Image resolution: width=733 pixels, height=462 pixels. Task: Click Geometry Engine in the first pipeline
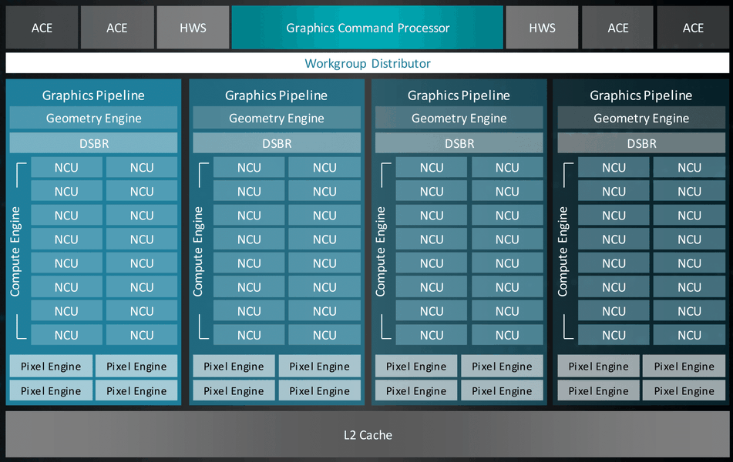pos(93,118)
